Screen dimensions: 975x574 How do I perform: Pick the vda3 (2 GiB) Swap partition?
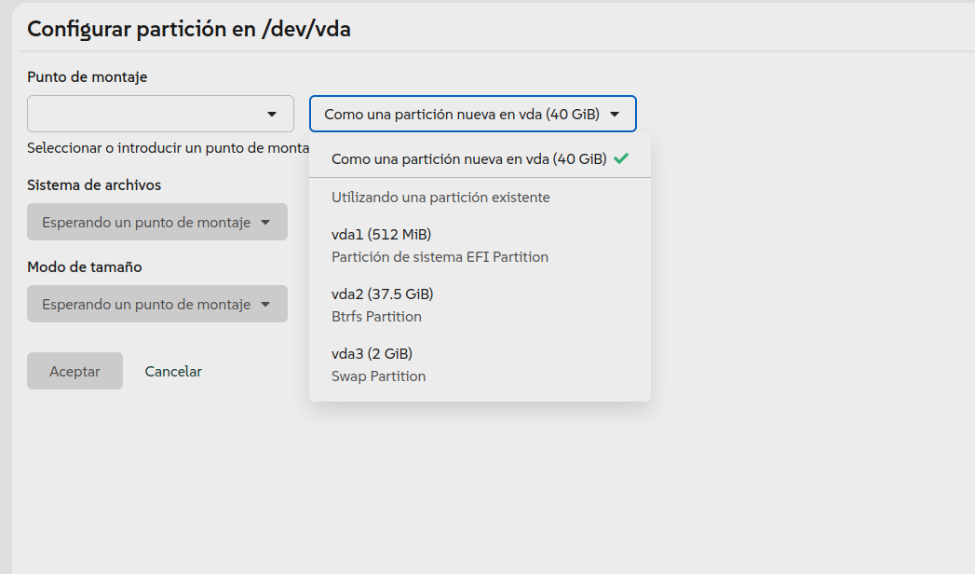tap(378, 364)
